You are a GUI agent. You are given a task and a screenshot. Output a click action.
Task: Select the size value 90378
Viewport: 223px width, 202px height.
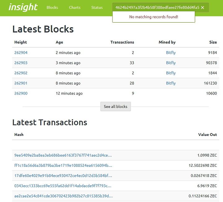click(x=212, y=63)
